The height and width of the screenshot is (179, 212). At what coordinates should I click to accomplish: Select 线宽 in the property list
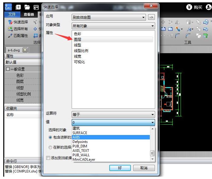113,56
